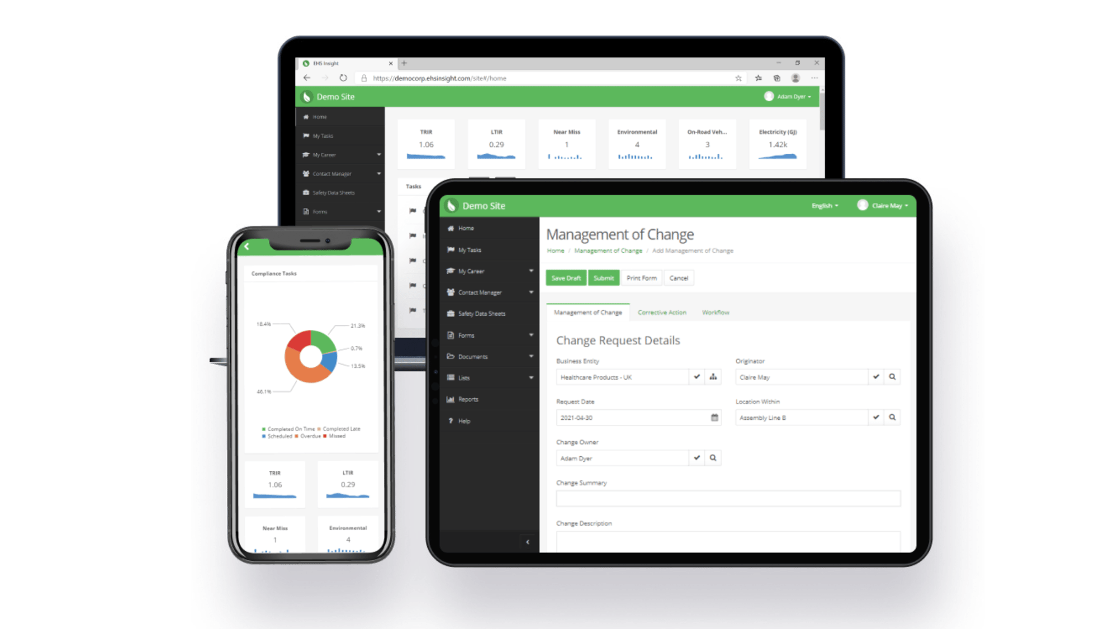Open the Reports section
The width and height of the screenshot is (1118, 629).
[468, 399]
